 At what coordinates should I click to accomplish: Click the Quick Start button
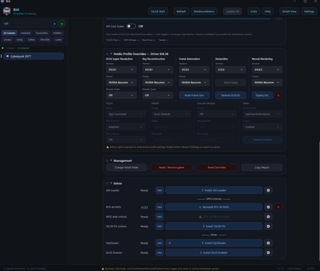(x=158, y=12)
